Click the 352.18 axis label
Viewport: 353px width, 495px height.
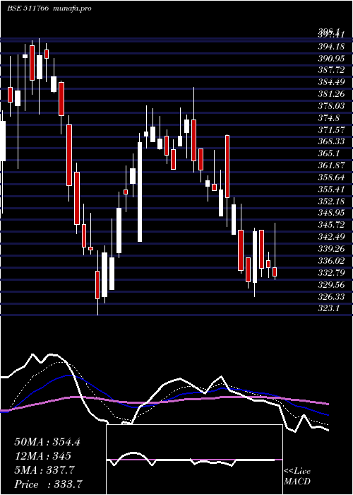pyautogui.click(x=331, y=201)
